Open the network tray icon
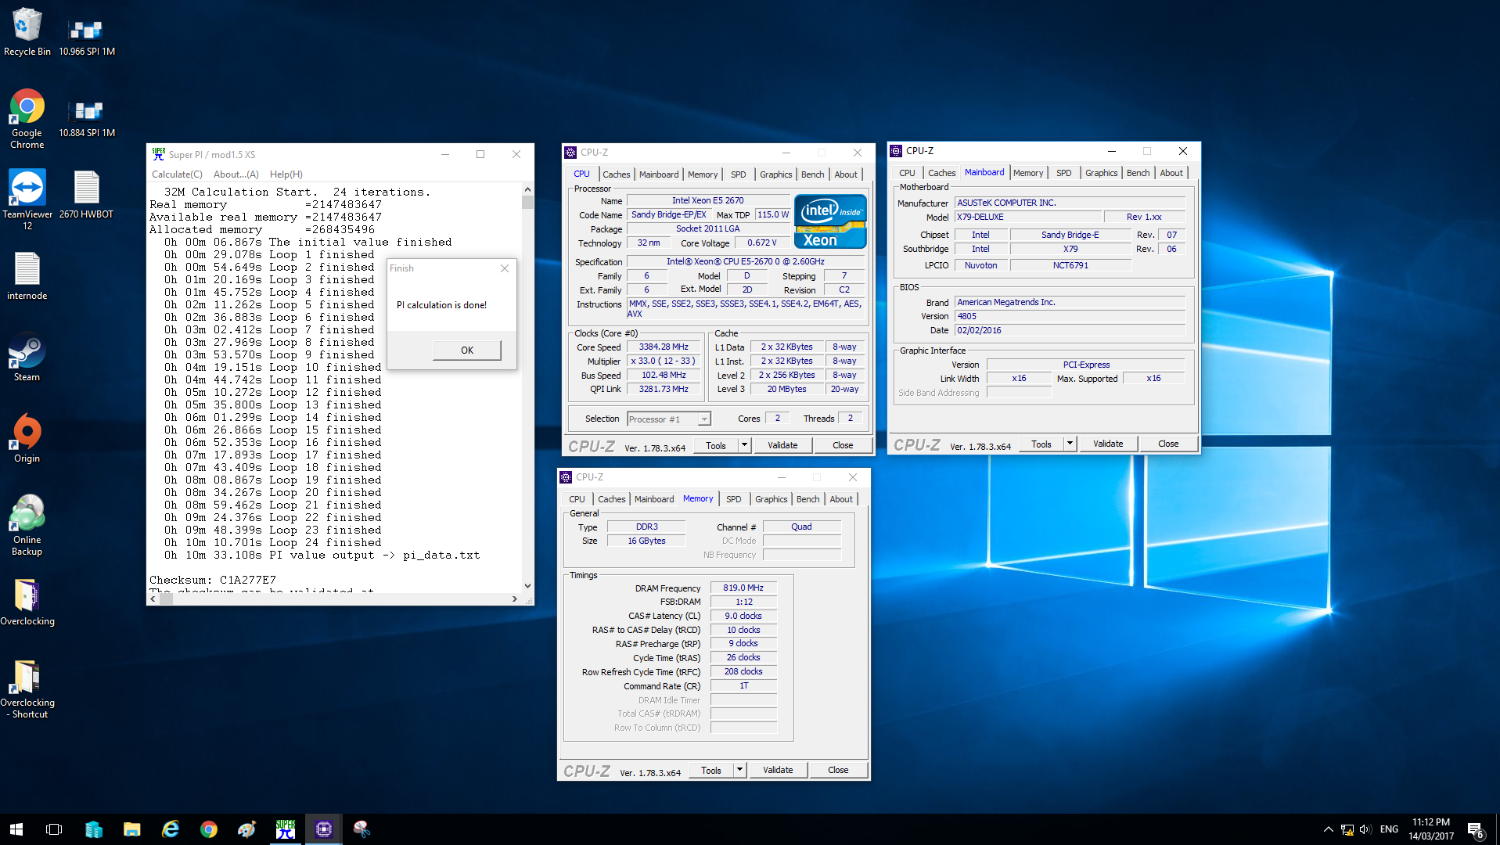This screenshot has width=1500, height=845. (1347, 829)
